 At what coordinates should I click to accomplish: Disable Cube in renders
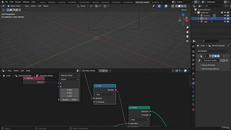[x=228, y=18]
